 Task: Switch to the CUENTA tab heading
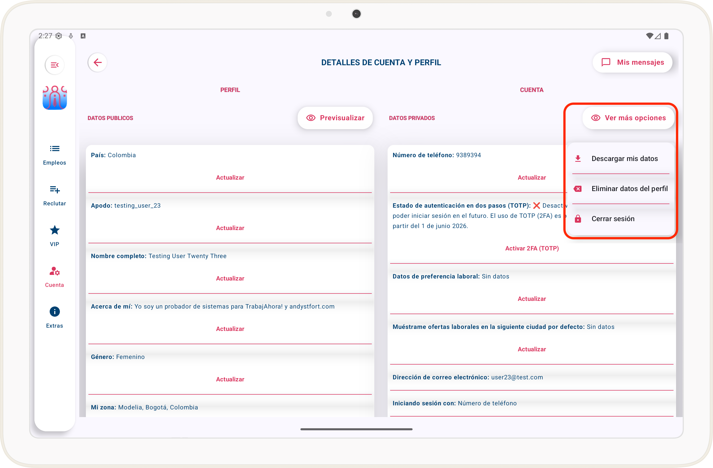tap(532, 90)
